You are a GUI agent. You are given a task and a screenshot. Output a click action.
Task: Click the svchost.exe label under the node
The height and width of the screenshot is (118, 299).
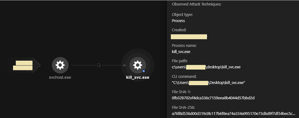tap(60, 77)
